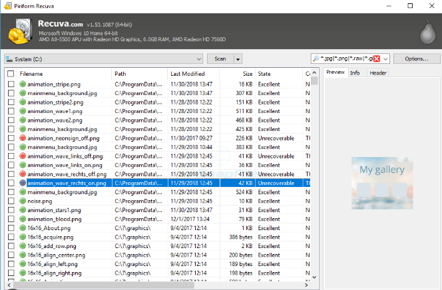Click green status dot of animation_stripe.png

(23, 84)
